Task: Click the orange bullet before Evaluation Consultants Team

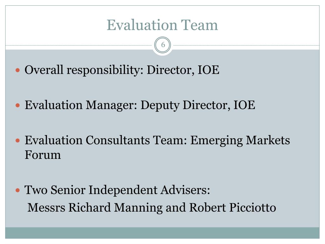Action: pyautogui.click(x=18, y=141)
